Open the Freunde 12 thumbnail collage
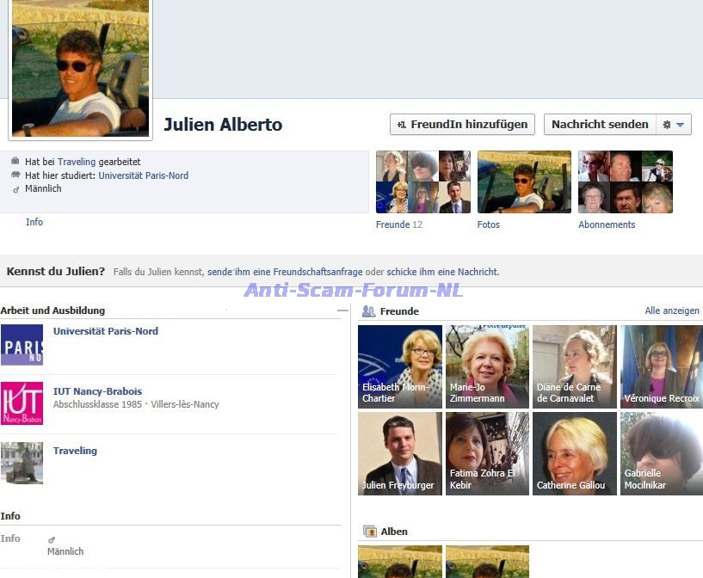Image resolution: width=703 pixels, height=578 pixels. [x=422, y=182]
